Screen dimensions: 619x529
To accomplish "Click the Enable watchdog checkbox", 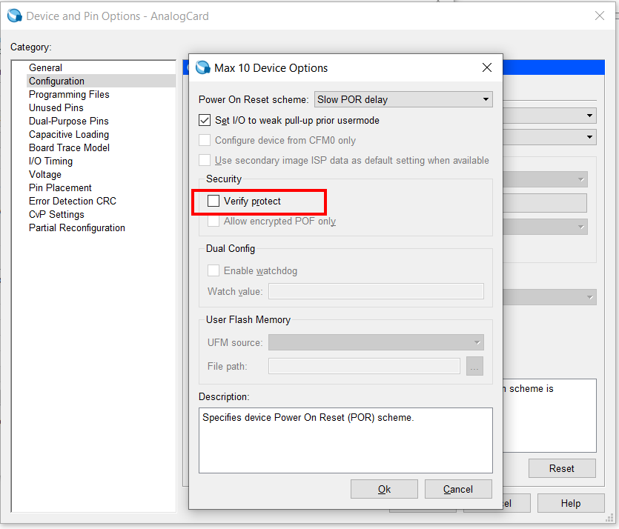I will point(213,270).
